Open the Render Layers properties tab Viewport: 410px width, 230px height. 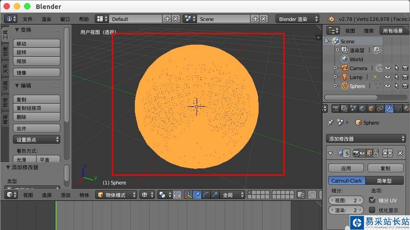pos(344,109)
